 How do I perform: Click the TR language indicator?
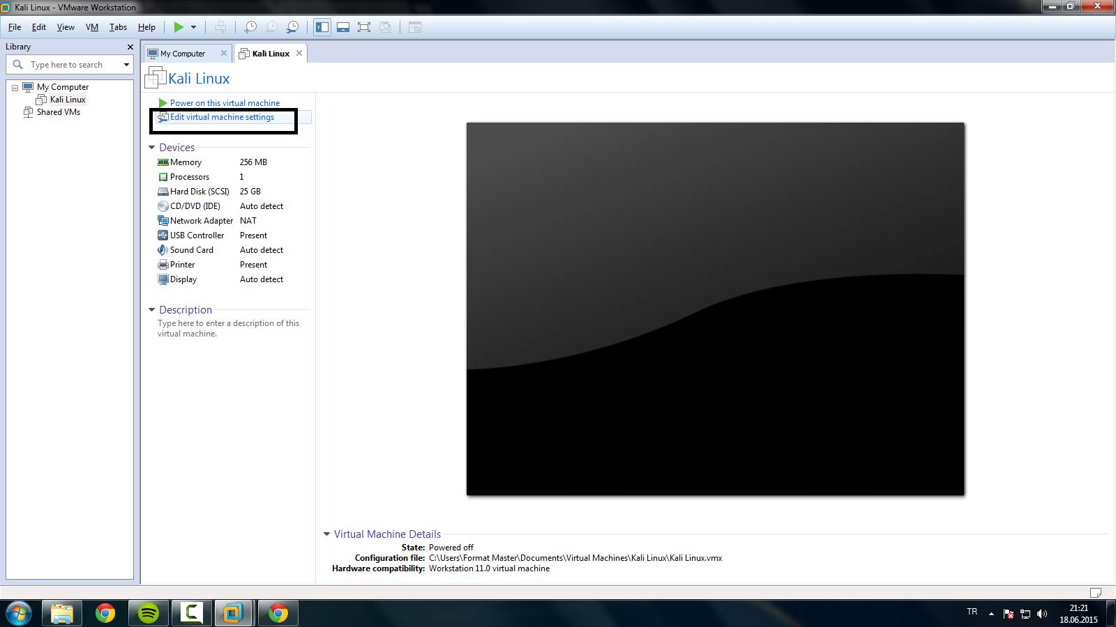[972, 612]
